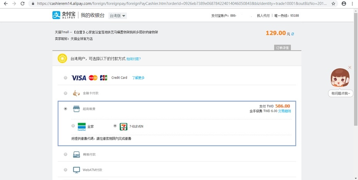Click the 找人代付 link
Viewport: 358px width, 180px height.
[263, 16]
